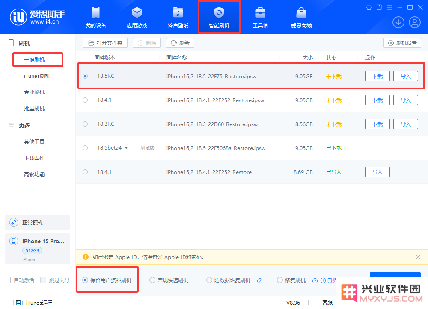Viewport: 428px width, 309px height.
Task: Click iPhone16,2_18.5_22F5068a_Restore.ipsw filename
Action: point(216,148)
